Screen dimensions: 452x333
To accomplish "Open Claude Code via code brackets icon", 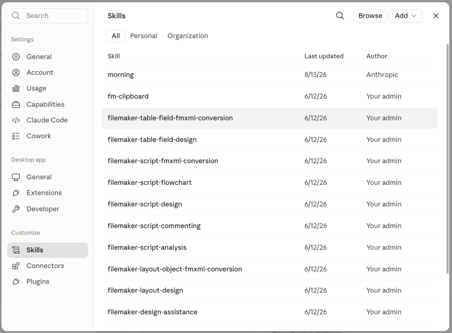I will tap(16, 120).
